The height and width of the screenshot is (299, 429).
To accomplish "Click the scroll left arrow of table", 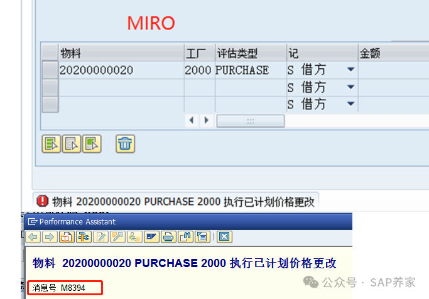I will pyautogui.click(x=192, y=120).
